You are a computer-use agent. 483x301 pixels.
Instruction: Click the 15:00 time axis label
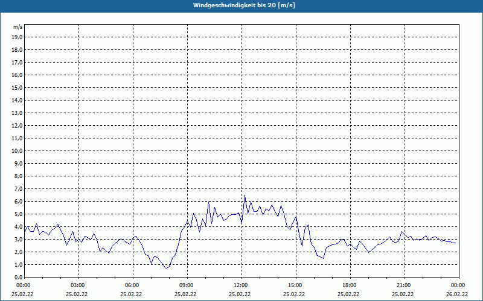[x=295, y=285]
